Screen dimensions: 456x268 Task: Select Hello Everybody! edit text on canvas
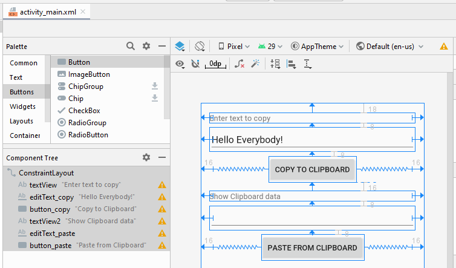[x=312, y=139]
